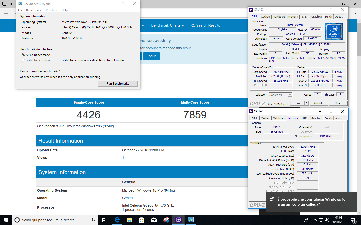Show hidden system tray icons

point(315,220)
